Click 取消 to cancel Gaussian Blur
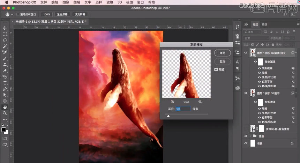Image resolution: width=300 pixels, height=163 pixels. pyautogui.click(x=222, y=61)
